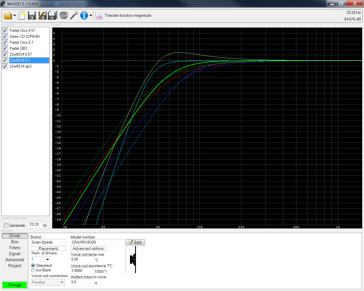Create a new project with the blank page icon
Image resolution: width=364 pixels, height=291 pixels.
pos(22,15)
